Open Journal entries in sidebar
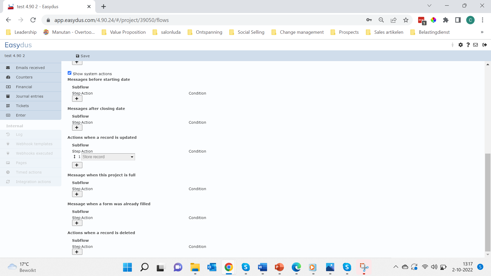 [31, 96]
